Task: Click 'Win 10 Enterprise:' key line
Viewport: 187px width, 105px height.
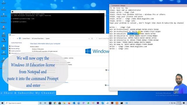Action: click(x=133, y=38)
